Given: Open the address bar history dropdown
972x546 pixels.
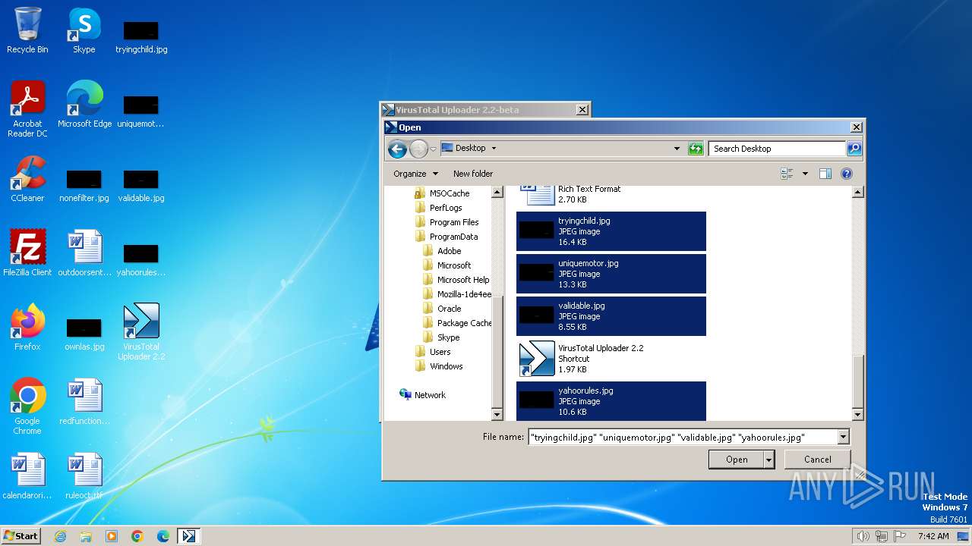Looking at the screenshot, I should [x=677, y=149].
